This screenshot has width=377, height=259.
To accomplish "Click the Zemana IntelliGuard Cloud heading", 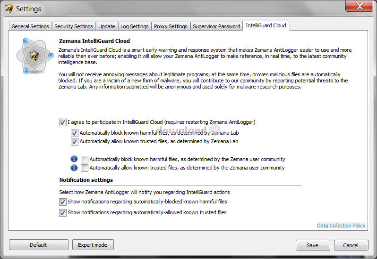I will pyautogui.click(x=94, y=41).
